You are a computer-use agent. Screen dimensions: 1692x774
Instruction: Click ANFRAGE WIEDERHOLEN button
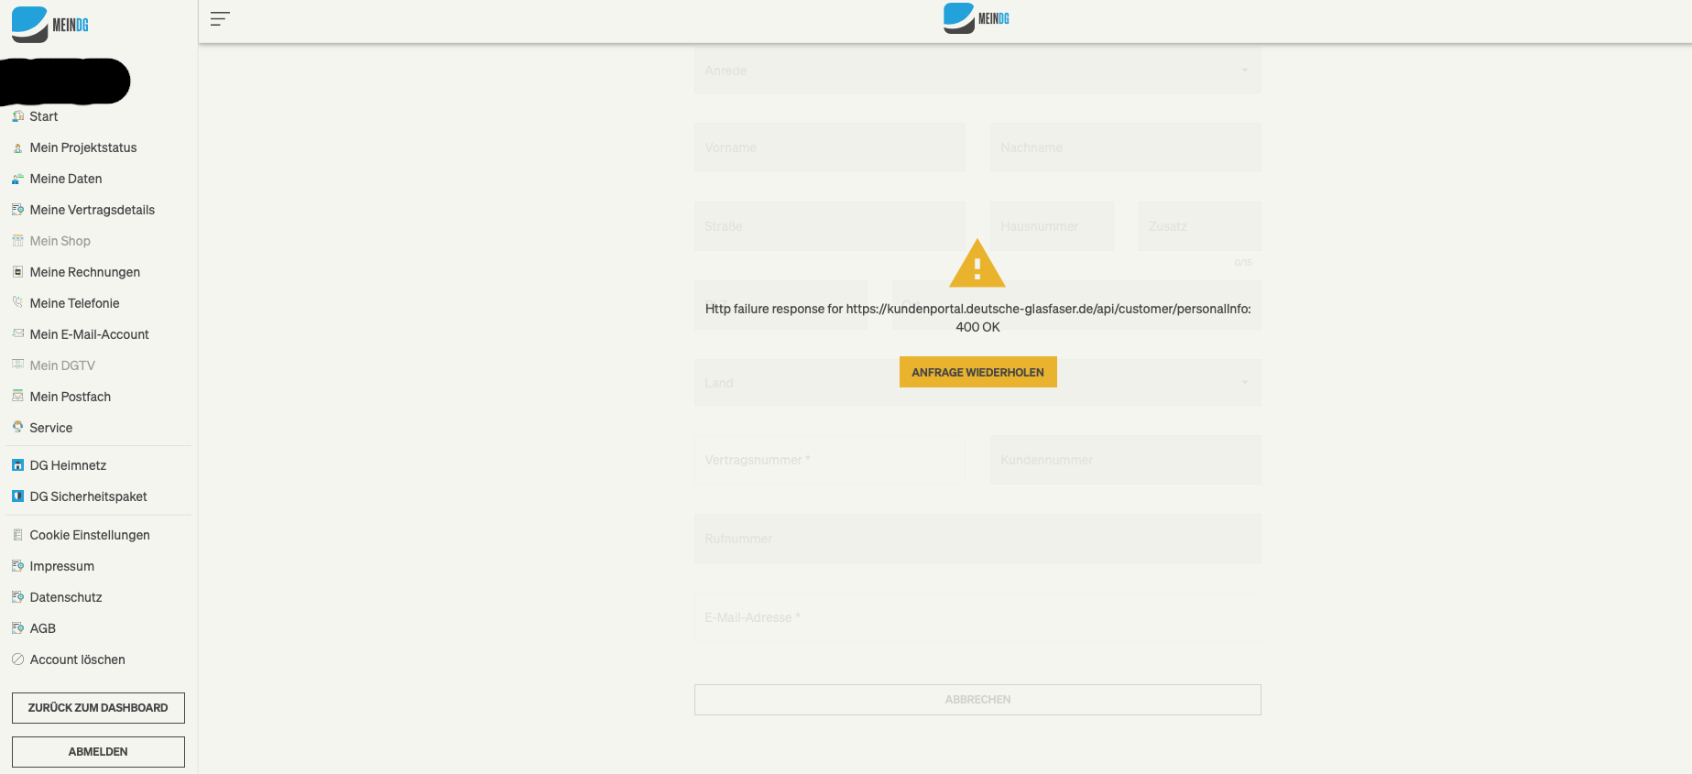point(977,372)
